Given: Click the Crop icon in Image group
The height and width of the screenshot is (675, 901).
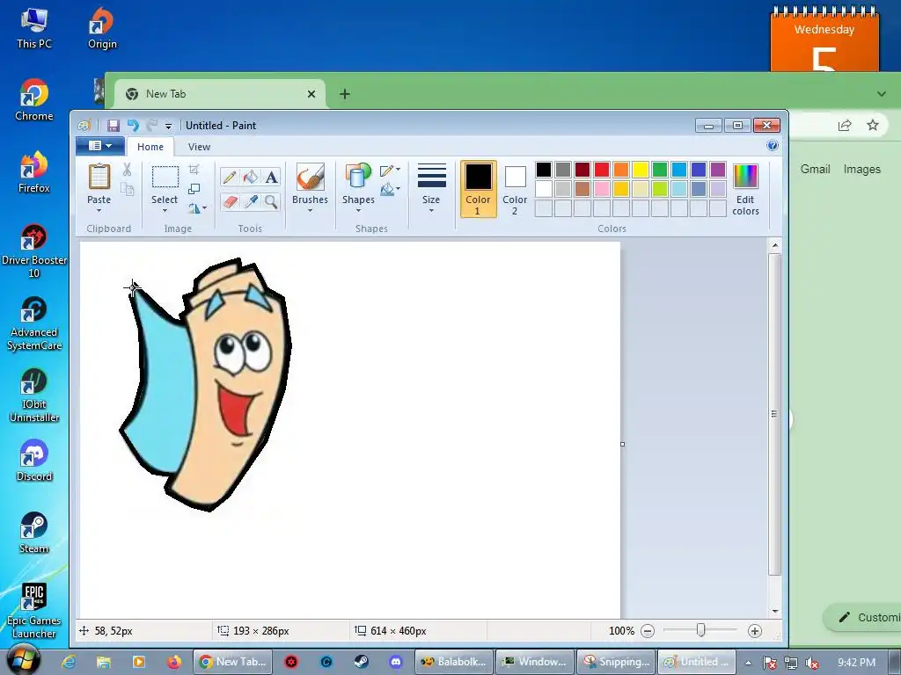Looking at the screenshot, I should point(194,170).
